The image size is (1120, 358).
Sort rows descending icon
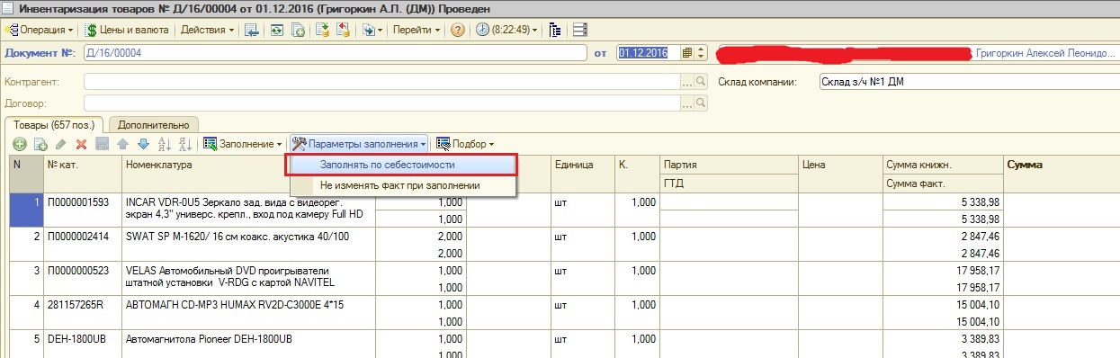184,144
